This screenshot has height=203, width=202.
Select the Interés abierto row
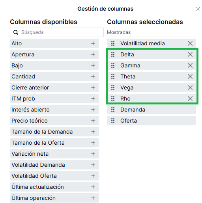pos(54,110)
